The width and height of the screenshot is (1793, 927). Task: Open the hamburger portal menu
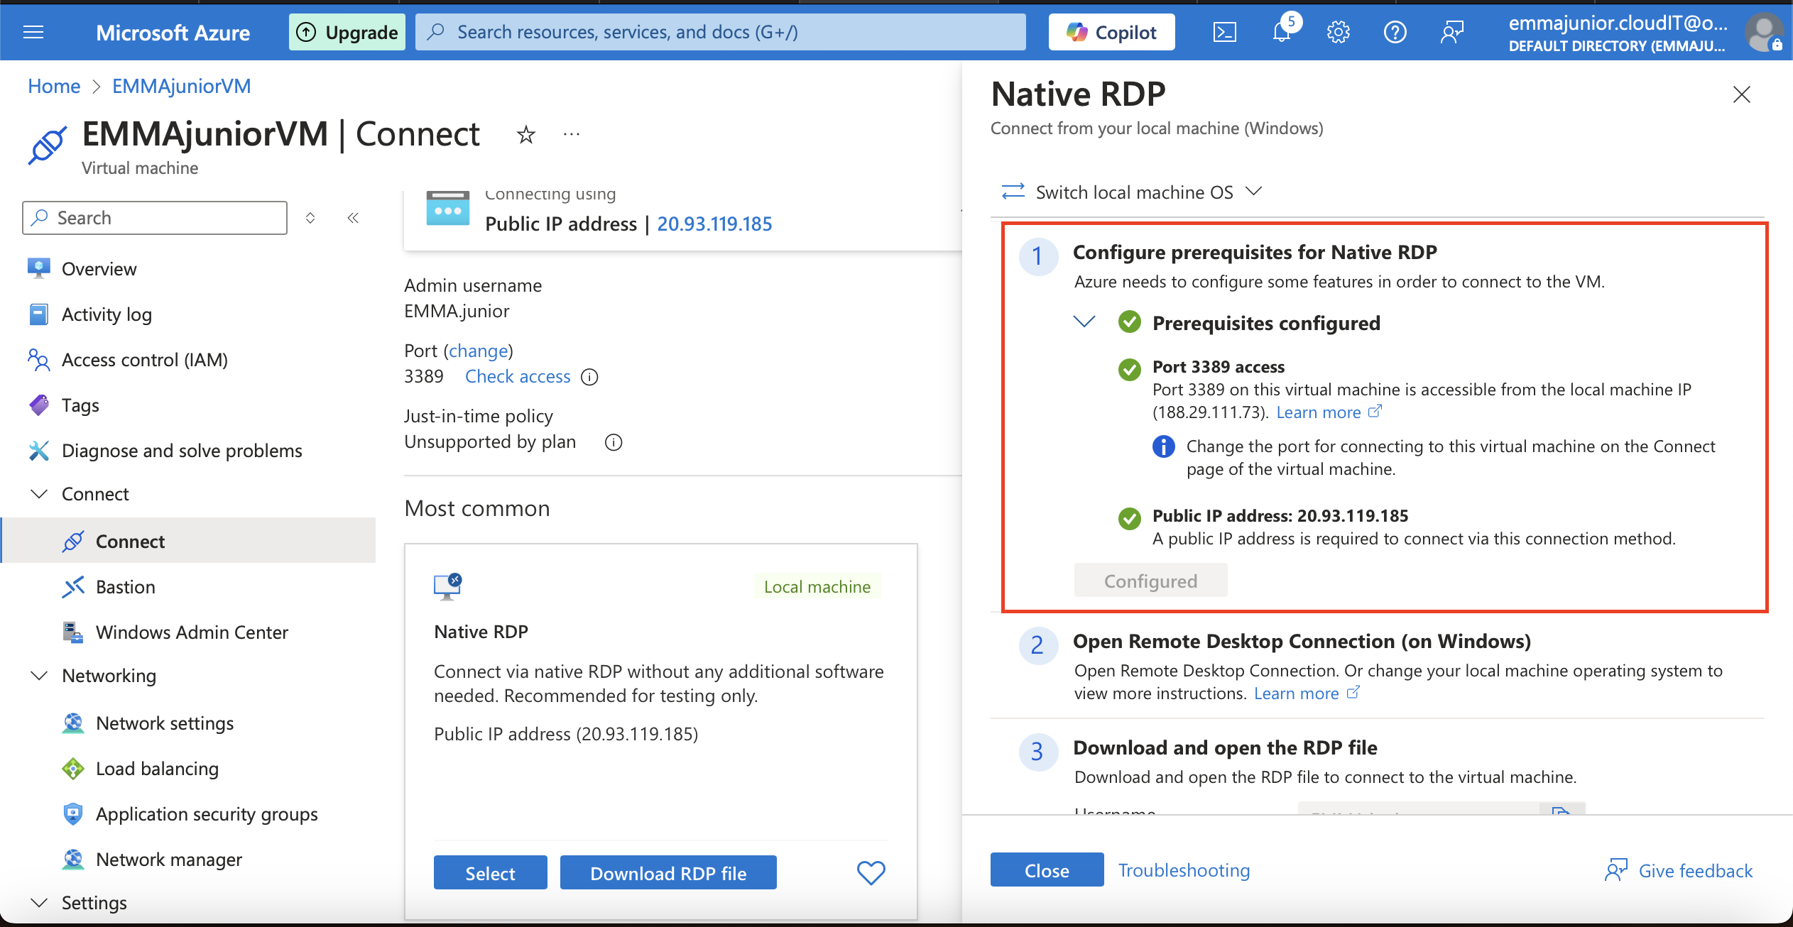[33, 32]
